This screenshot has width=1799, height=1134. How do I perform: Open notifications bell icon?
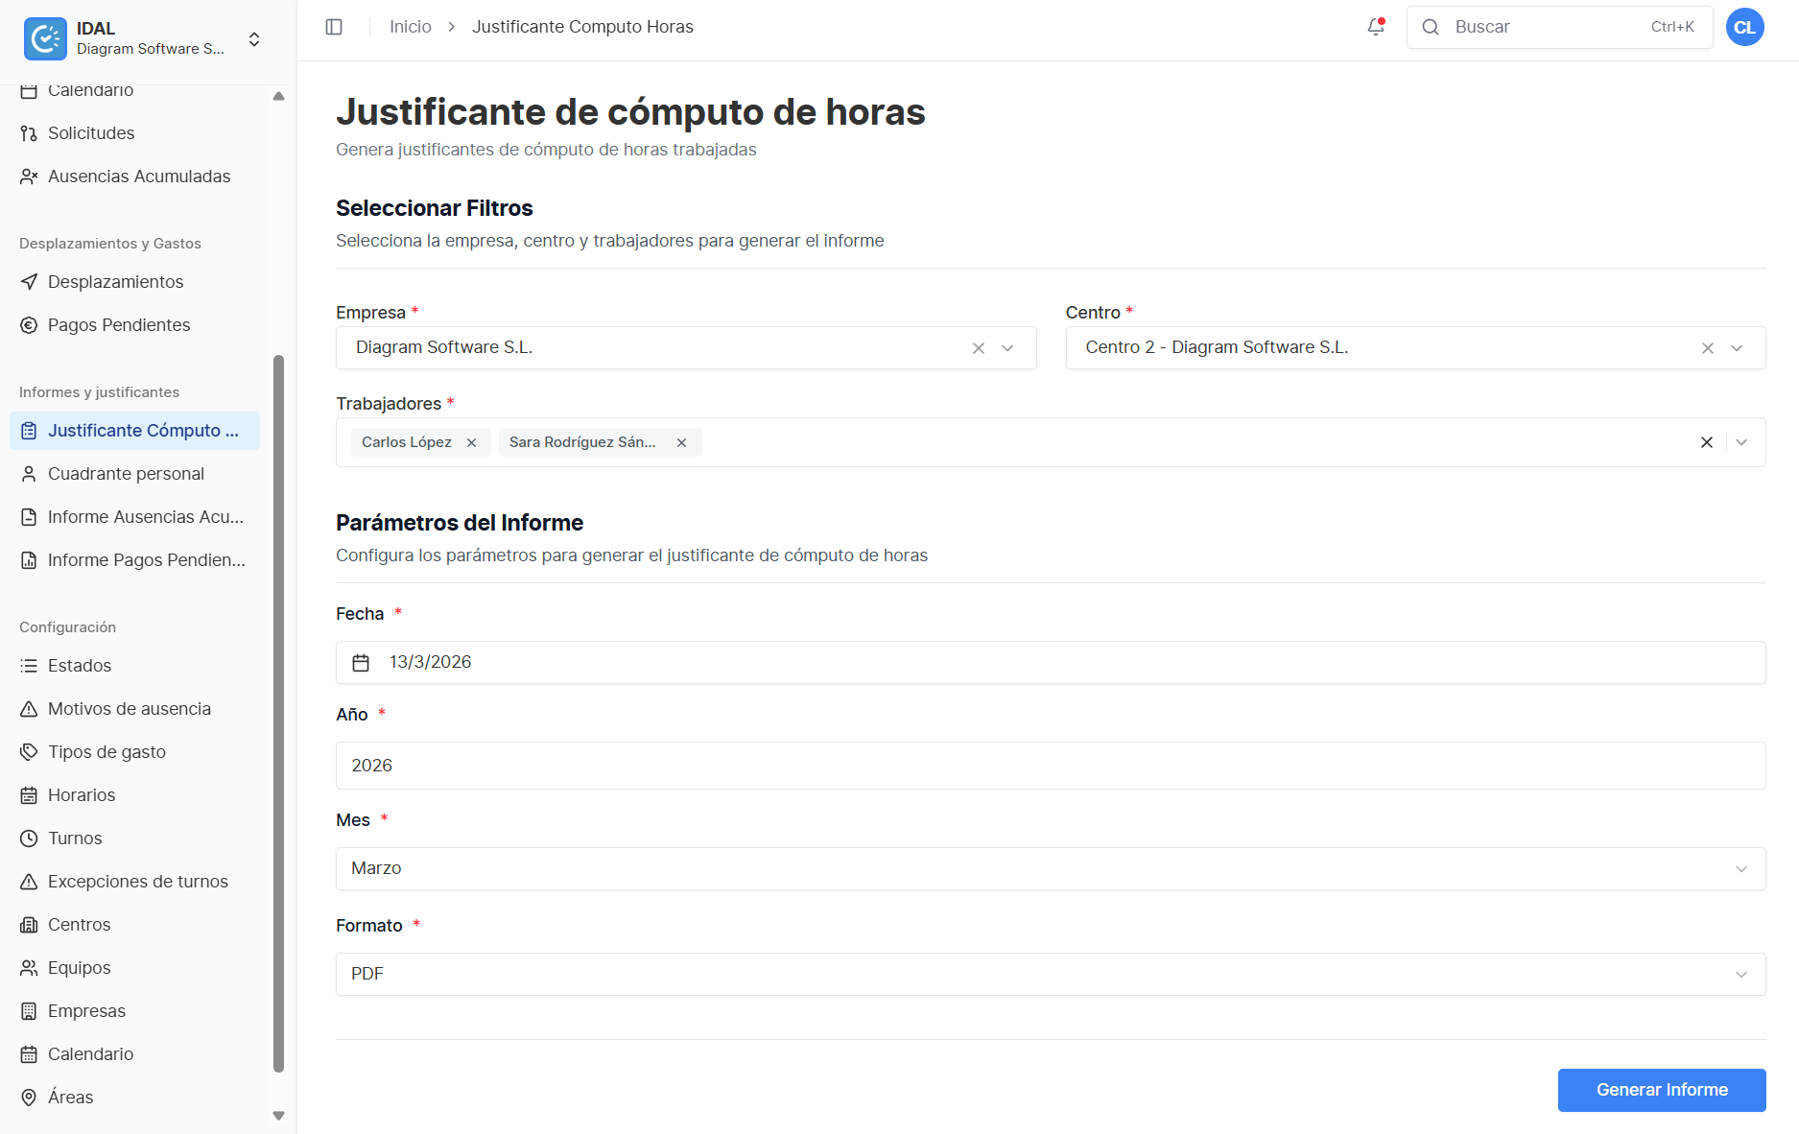tap(1376, 27)
